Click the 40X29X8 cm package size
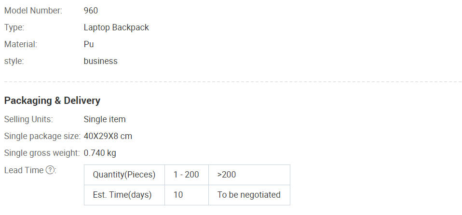 click(x=108, y=136)
